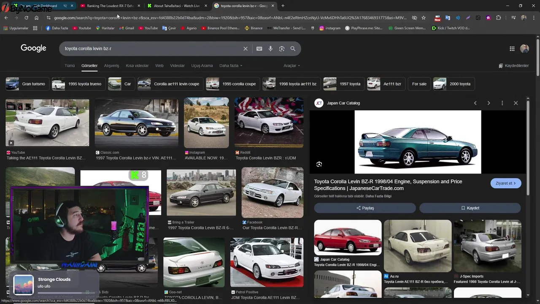Switch to the Tümü results tab
The width and height of the screenshot is (540, 304).
tap(70, 66)
